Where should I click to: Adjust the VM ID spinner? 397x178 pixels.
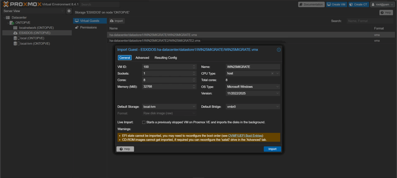[194, 67]
